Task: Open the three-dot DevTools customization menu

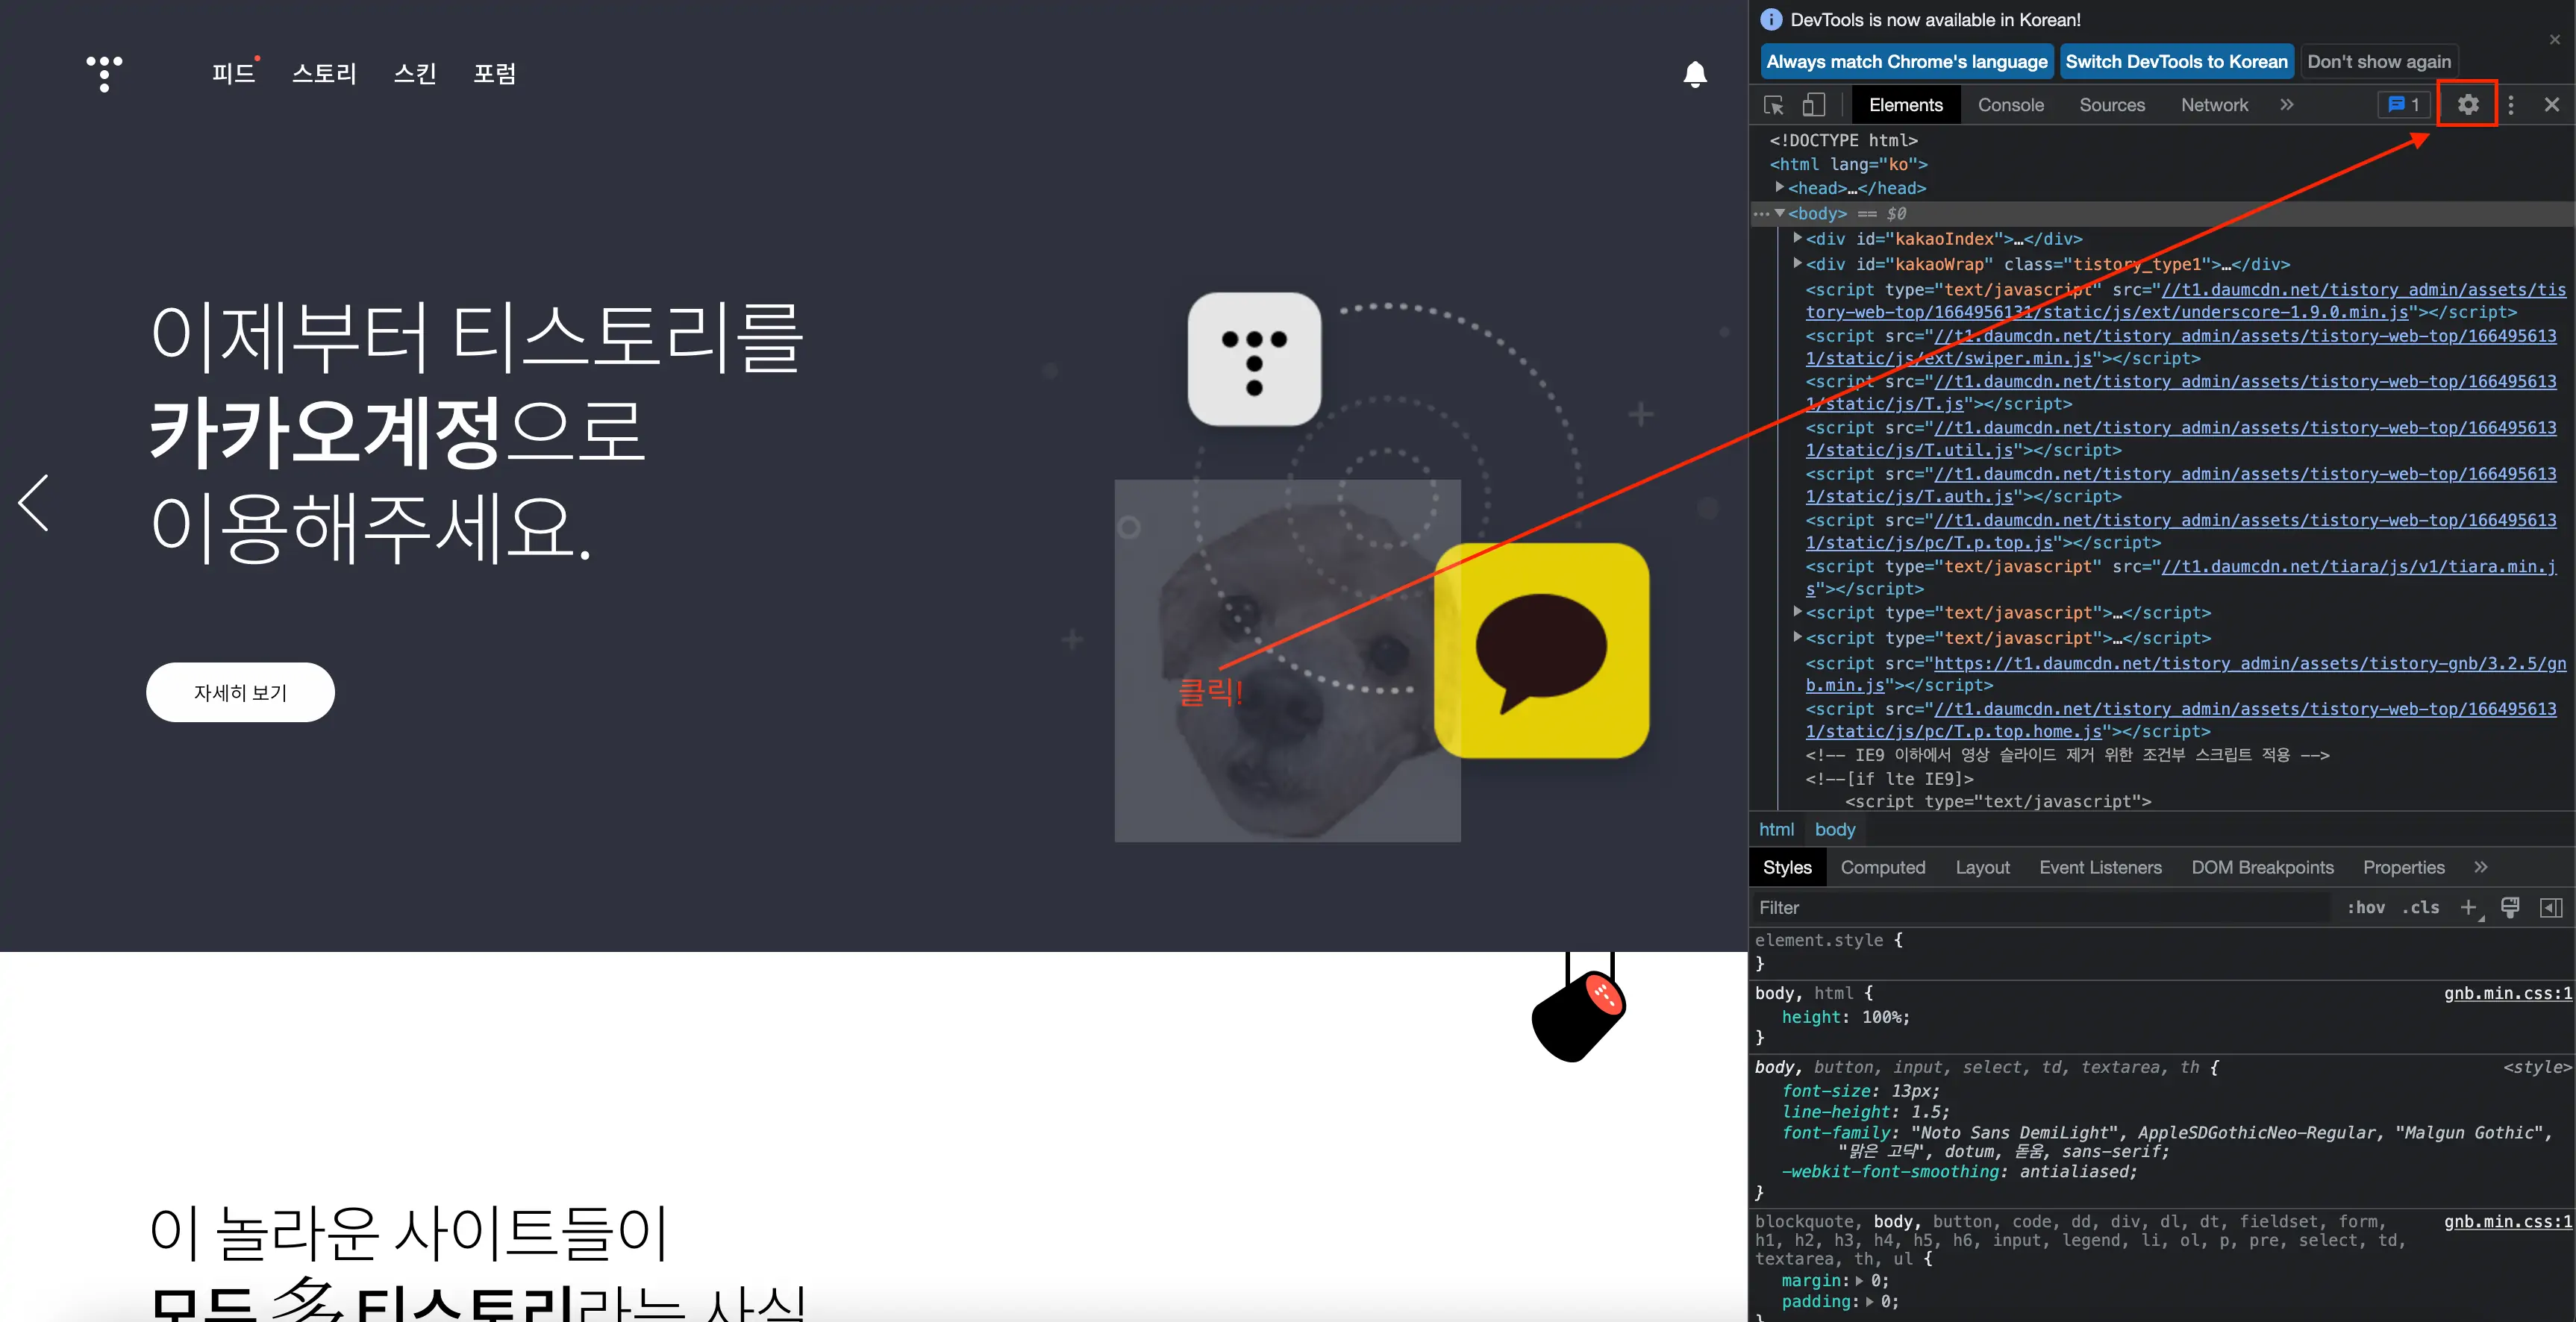Action: pos(2511,104)
